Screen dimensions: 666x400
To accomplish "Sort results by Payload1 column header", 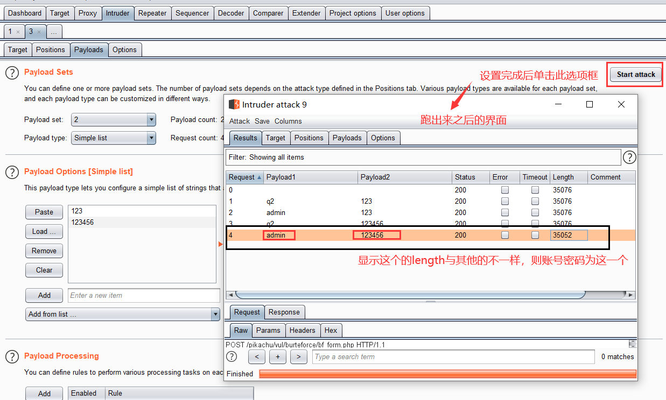I will click(x=311, y=177).
